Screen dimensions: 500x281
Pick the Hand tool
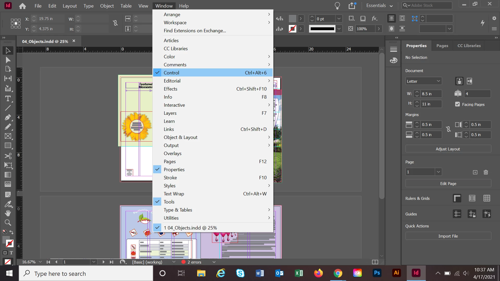pos(8,213)
